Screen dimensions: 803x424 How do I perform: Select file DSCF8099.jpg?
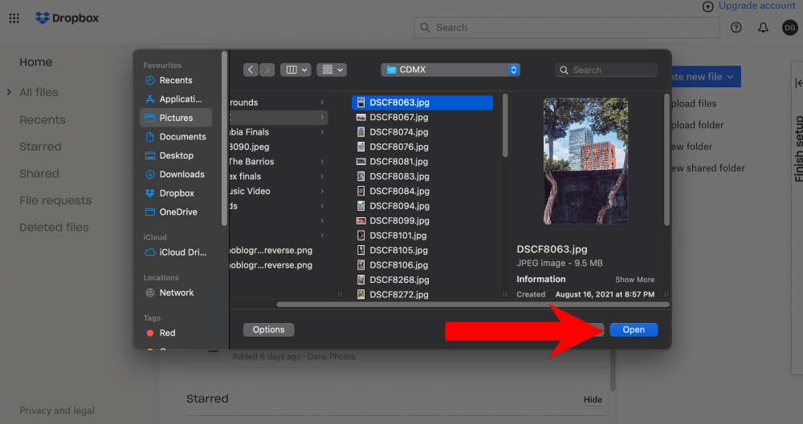[422, 221]
